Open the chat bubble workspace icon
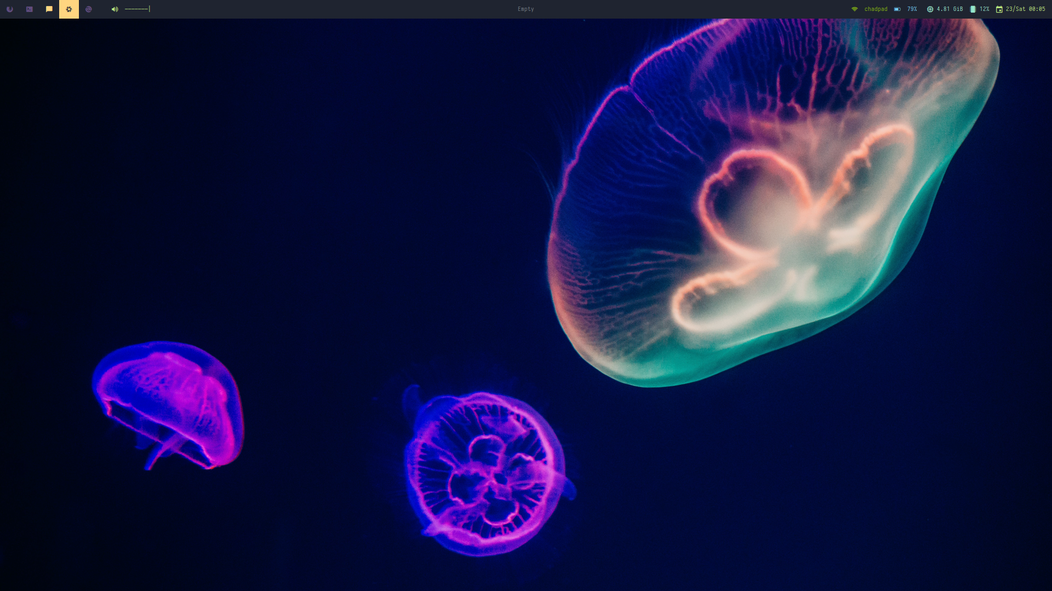 [49, 9]
